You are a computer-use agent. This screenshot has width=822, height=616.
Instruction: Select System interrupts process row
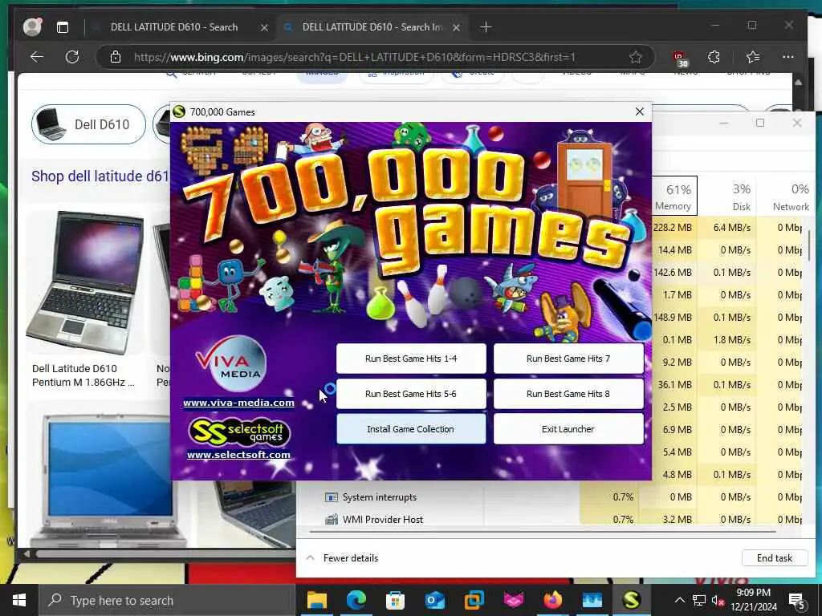pyautogui.click(x=549, y=497)
